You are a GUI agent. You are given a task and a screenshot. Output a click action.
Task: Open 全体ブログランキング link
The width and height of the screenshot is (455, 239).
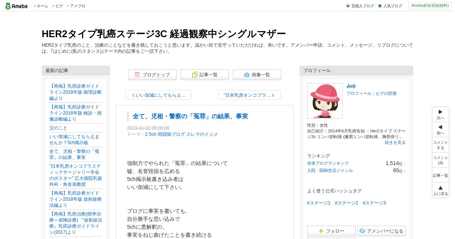tap(328, 163)
